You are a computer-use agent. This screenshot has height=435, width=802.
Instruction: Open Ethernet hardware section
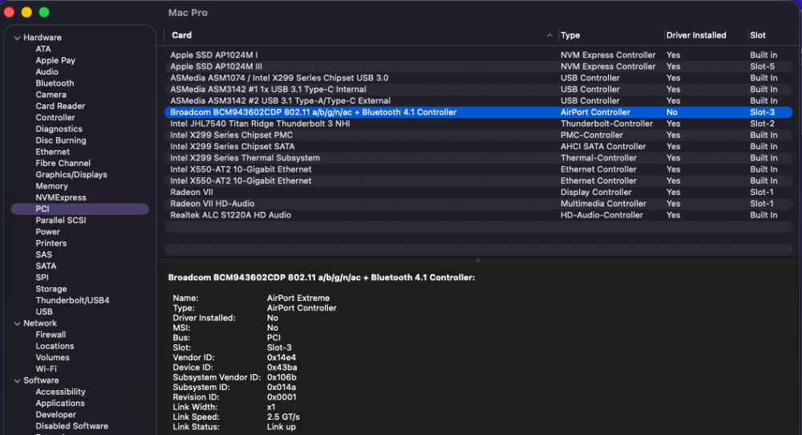pos(53,152)
